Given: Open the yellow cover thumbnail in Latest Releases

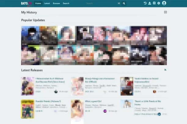Looking at the screenshot, I should click(x=28, y=109).
